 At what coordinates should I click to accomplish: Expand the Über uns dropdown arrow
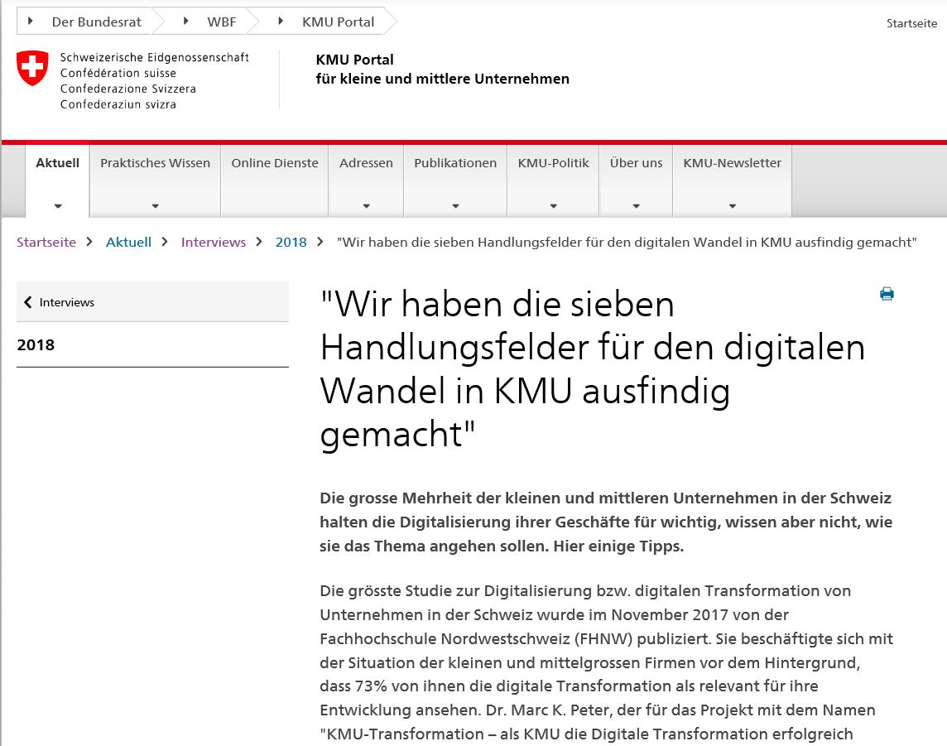click(636, 206)
